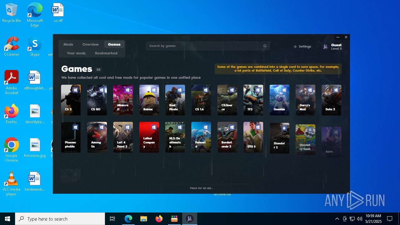Image resolution: width=400 pixels, height=225 pixels.
Task: Open Google Chrome desktop shortcut
Action: click(12, 150)
